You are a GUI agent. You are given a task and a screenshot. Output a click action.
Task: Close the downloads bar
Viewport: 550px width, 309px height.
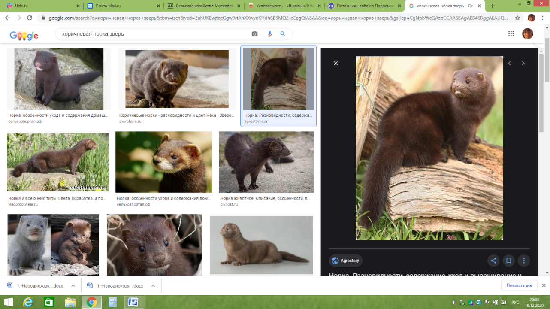pyautogui.click(x=544, y=285)
